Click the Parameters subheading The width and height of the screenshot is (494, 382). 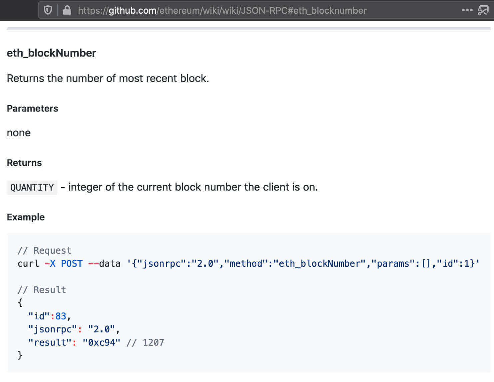[32, 108]
